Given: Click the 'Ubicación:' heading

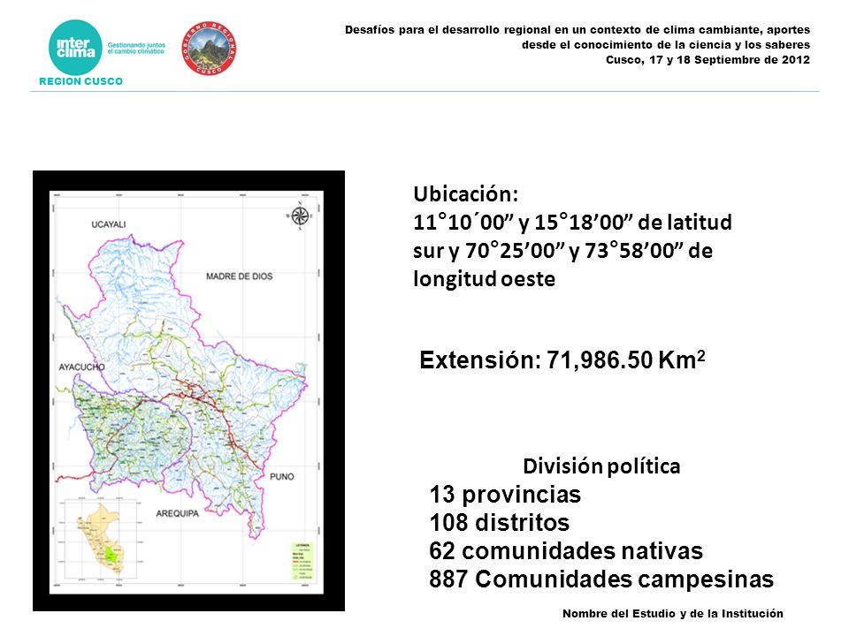Looking at the screenshot, I should tap(466, 194).
